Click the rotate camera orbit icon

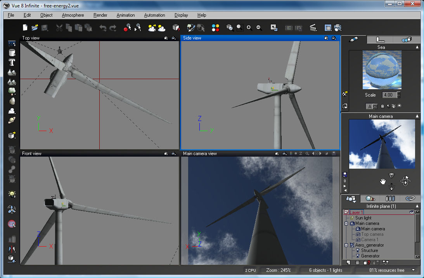(x=405, y=181)
